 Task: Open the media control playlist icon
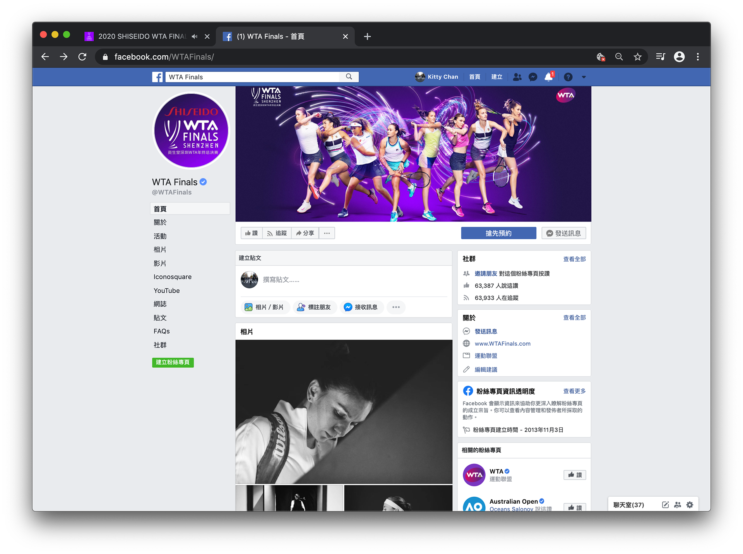660,57
